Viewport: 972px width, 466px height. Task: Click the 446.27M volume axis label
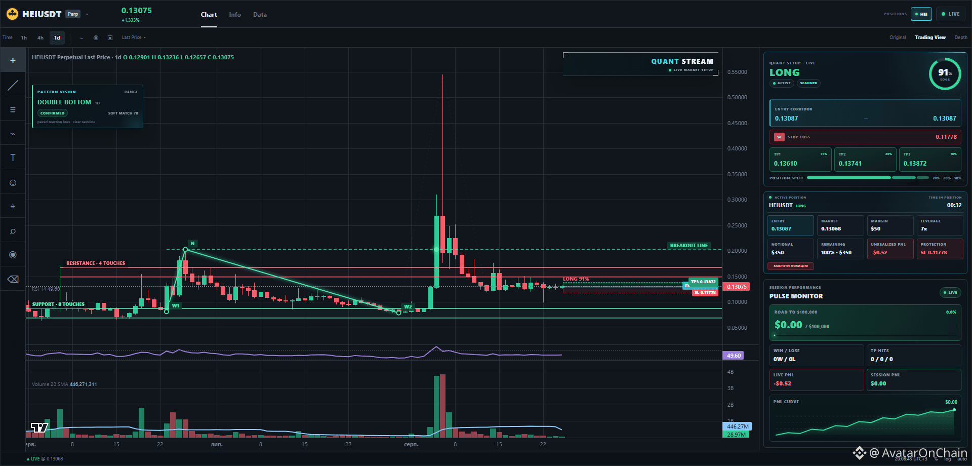coord(737,426)
